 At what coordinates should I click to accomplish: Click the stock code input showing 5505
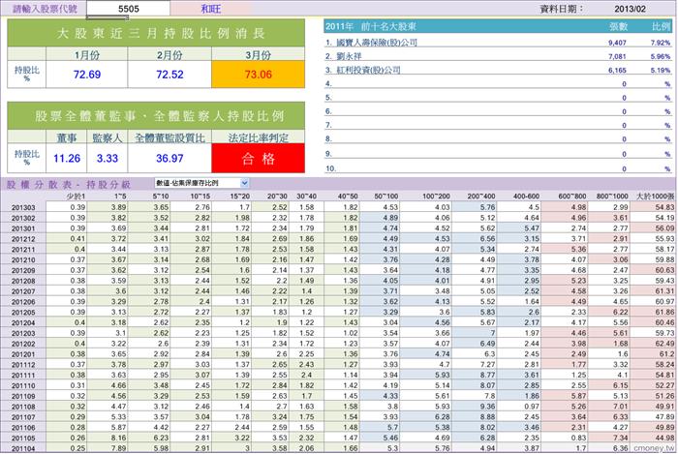click(129, 9)
